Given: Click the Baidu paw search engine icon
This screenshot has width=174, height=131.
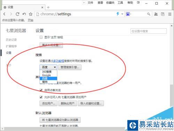Looking at the screenshot, I should pyautogui.click(x=128, y=14).
